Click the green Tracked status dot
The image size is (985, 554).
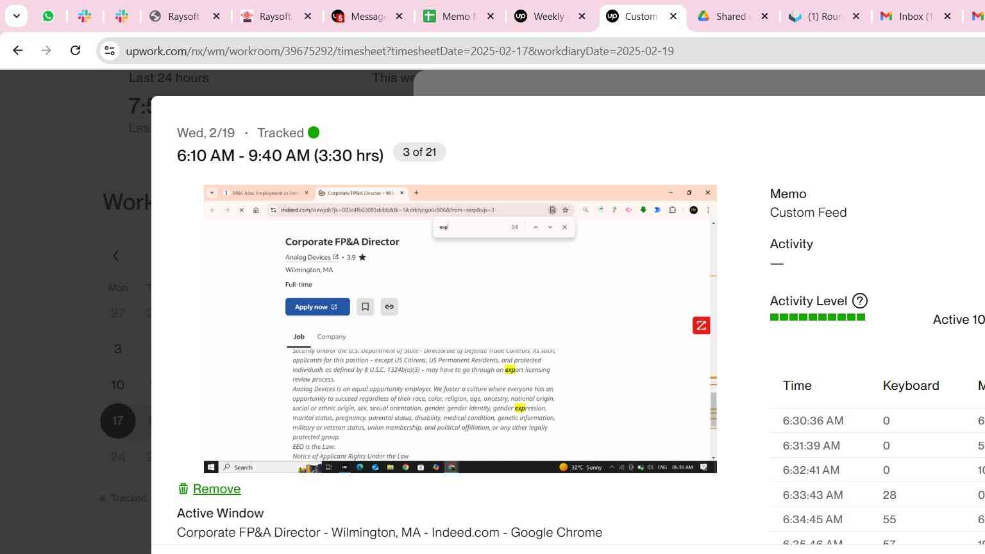point(314,133)
